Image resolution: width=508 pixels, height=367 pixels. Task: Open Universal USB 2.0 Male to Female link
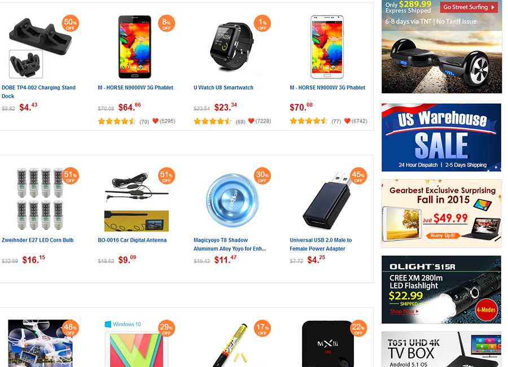(x=321, y=244)
